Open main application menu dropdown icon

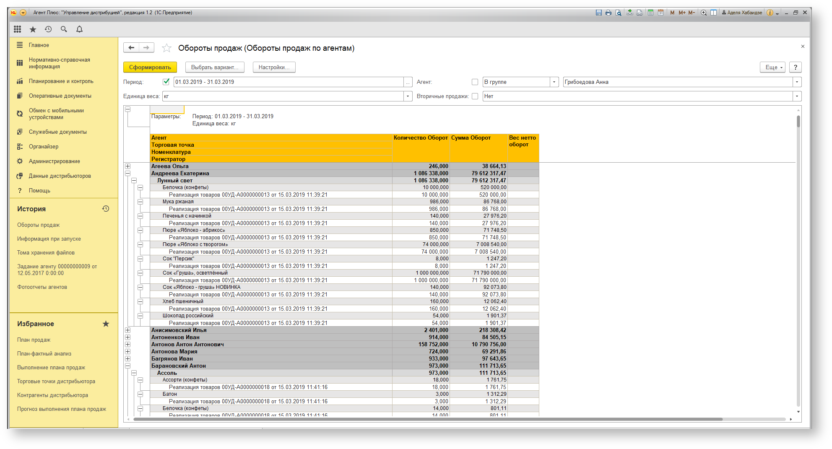23,13
